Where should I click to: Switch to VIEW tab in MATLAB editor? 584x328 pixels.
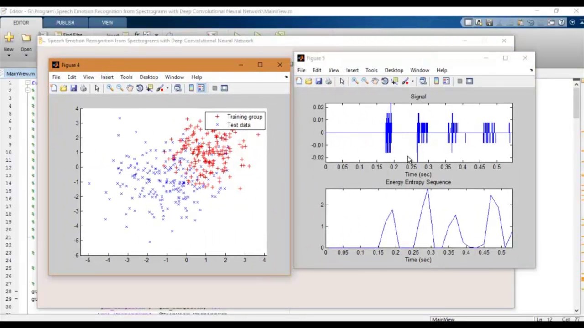coord(108,22)
